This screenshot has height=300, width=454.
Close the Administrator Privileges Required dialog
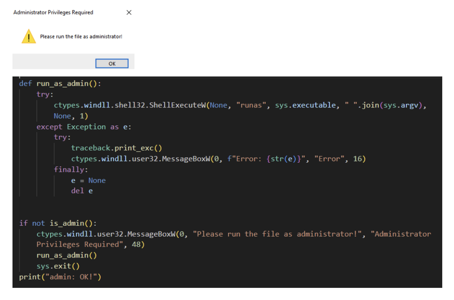point(129,12)
